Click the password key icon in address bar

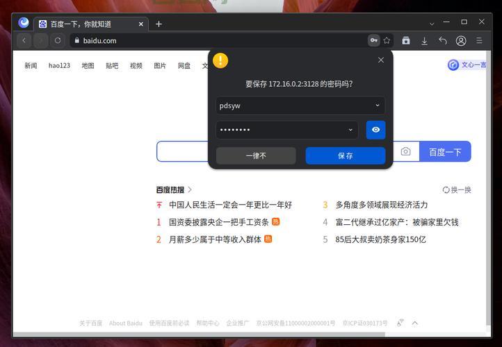(373, 40)
